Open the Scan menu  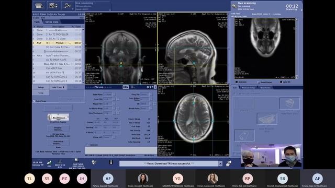click(x=36, y=18)
